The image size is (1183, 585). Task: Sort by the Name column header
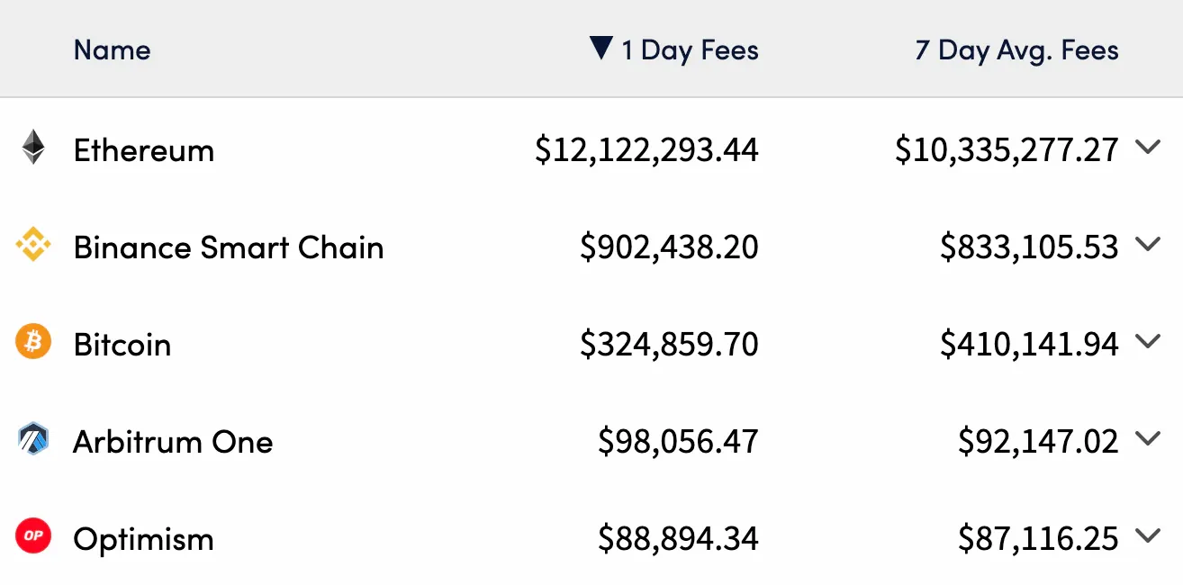pyautogui.click(x=112, y=49)
